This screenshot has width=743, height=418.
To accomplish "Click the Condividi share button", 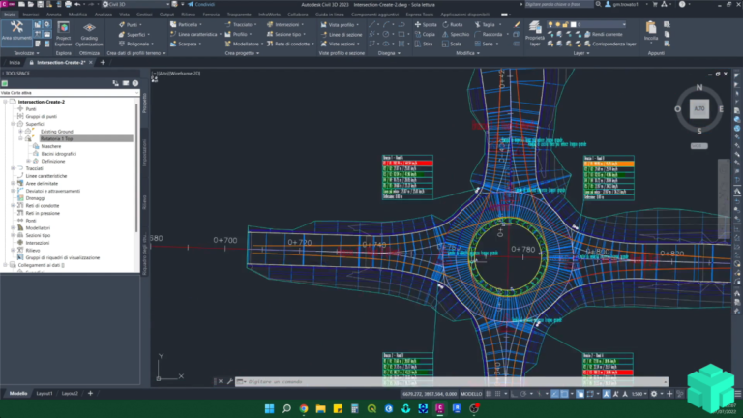I will click(x=201, y=4).
